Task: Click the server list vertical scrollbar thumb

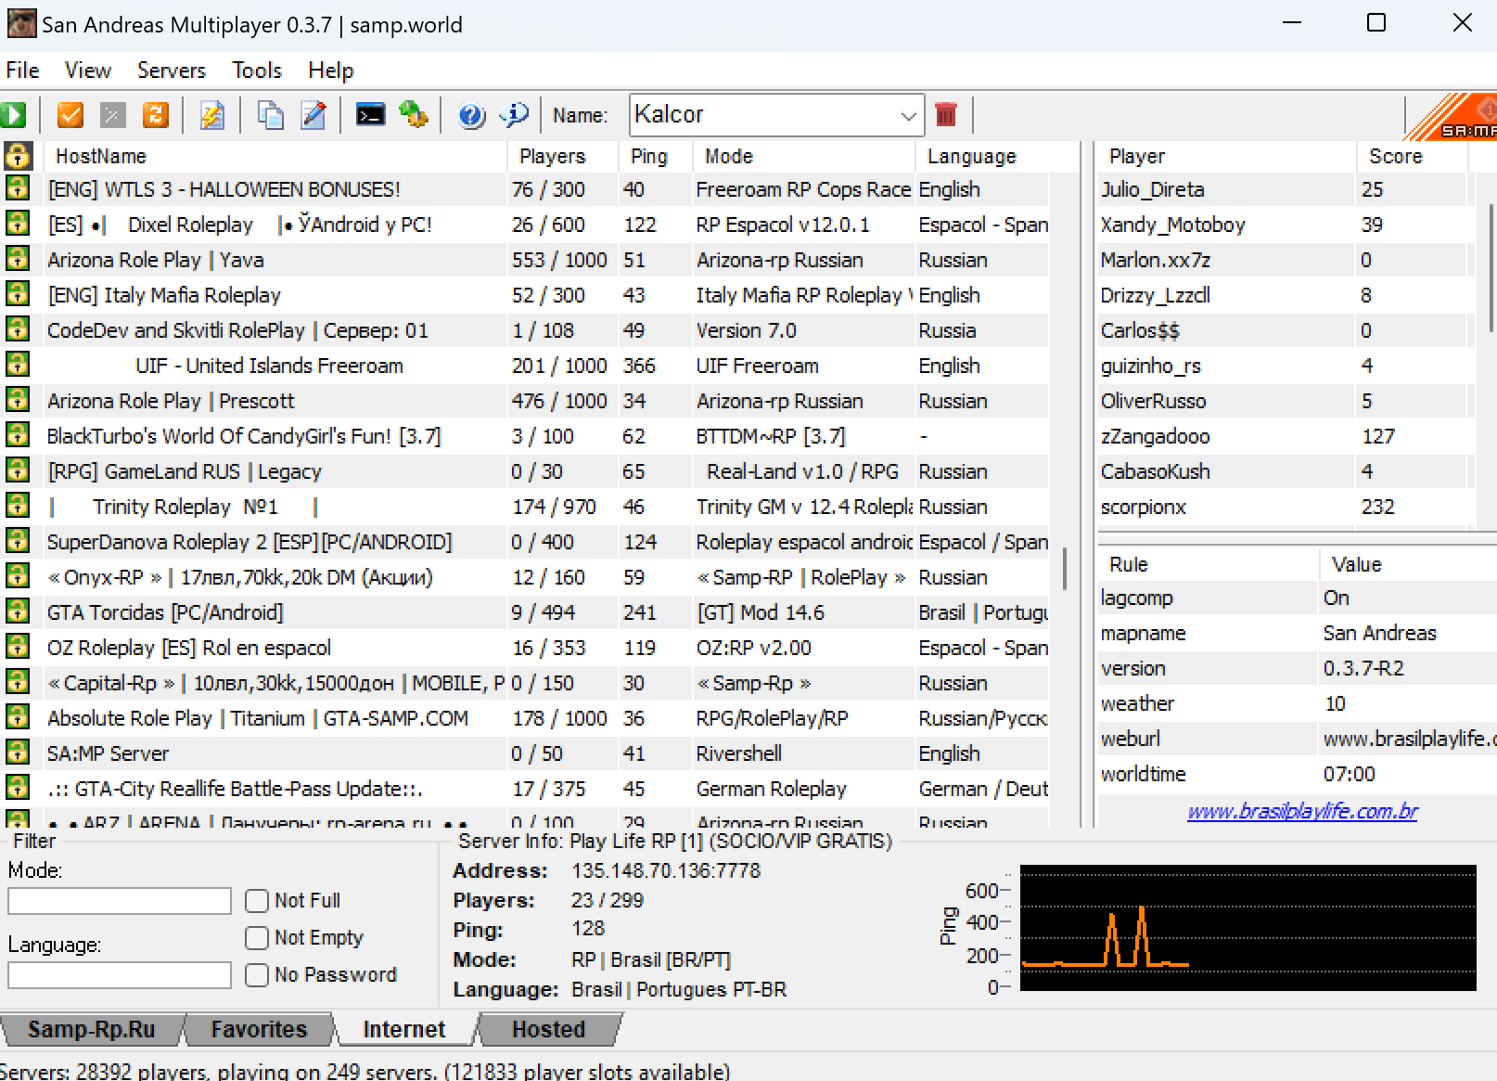Action: coord(1065,567)
